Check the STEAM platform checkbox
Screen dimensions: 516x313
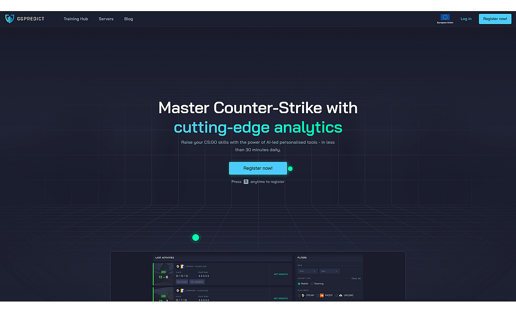[x=299, y=296]
